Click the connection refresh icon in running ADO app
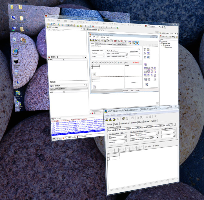The height and width of the screenshot is (200, 204). 123,118
